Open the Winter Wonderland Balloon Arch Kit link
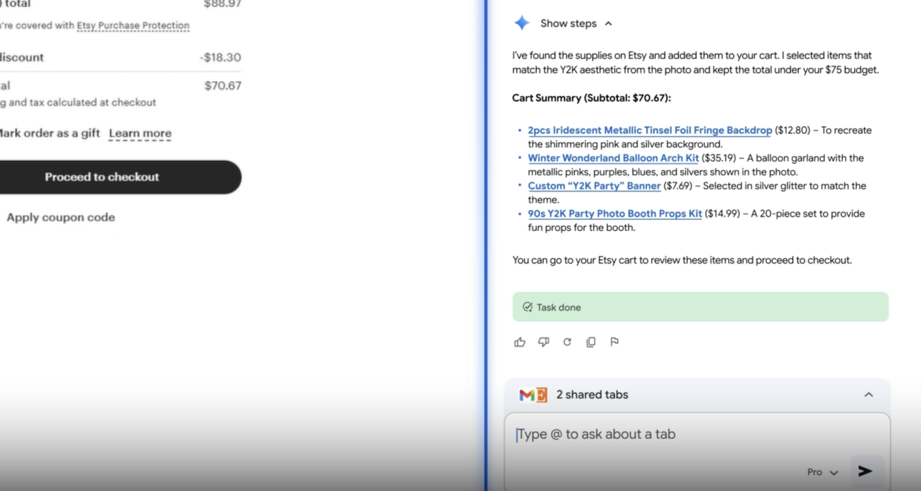 click(x=613, y=158)
